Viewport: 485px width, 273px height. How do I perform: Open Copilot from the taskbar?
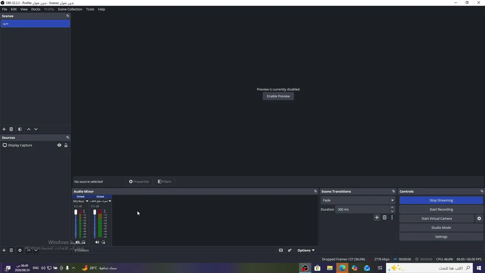(355, 268)
